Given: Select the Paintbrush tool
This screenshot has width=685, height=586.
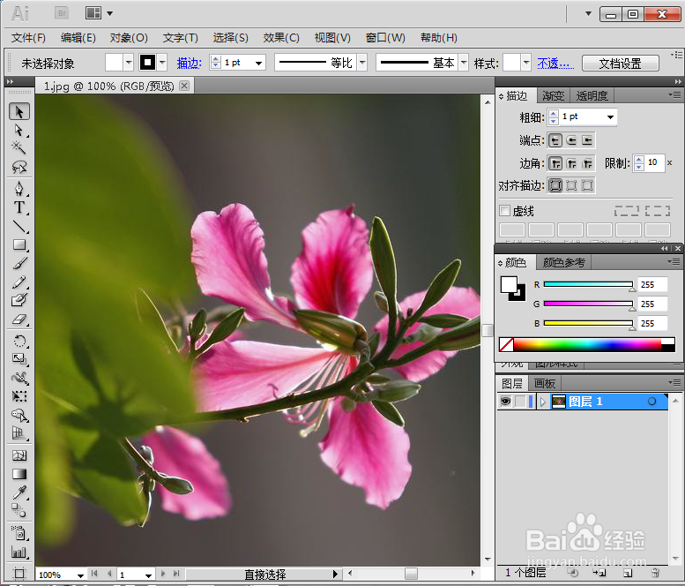Looking at the screenshot, I should [19, 263].
